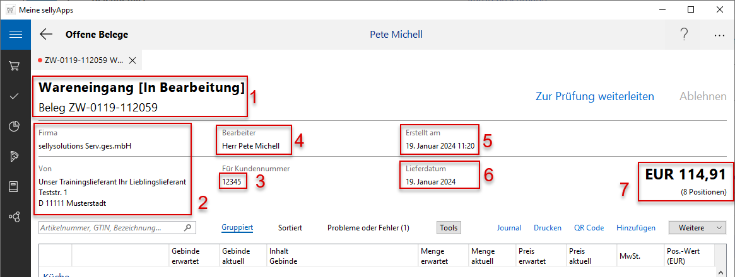Switch to Gruppiert view
735x277 pixels.
(x=237, y=227)
